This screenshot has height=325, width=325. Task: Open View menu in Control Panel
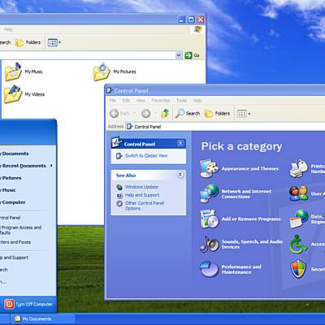(141, 101)
